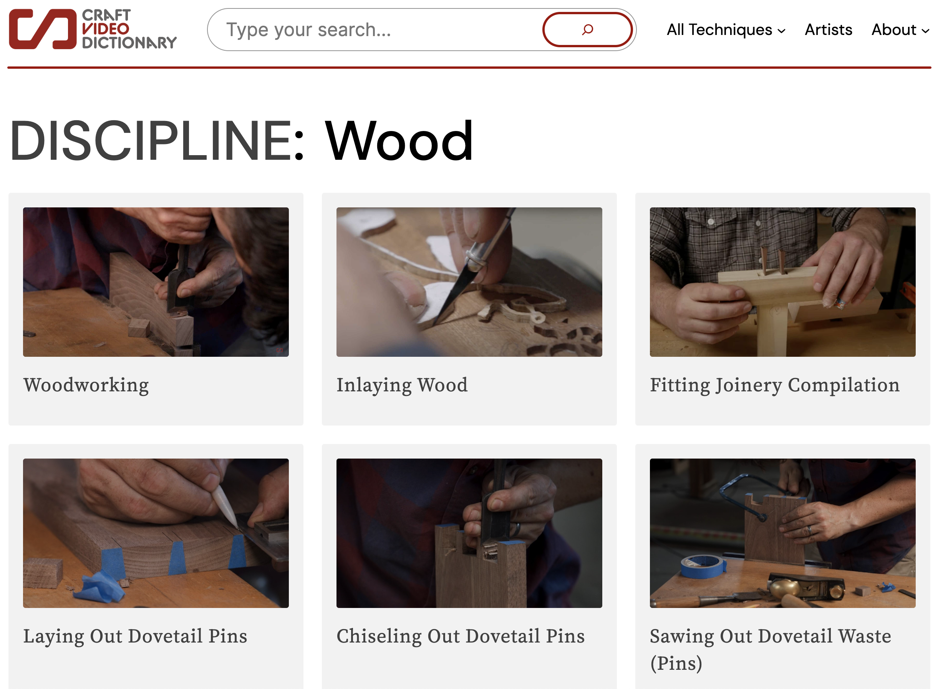This screenshot has height=689, width=938.
Task: Open Chiseling Out Dovetail Pins thumbnail
Action: click(469, 533)
